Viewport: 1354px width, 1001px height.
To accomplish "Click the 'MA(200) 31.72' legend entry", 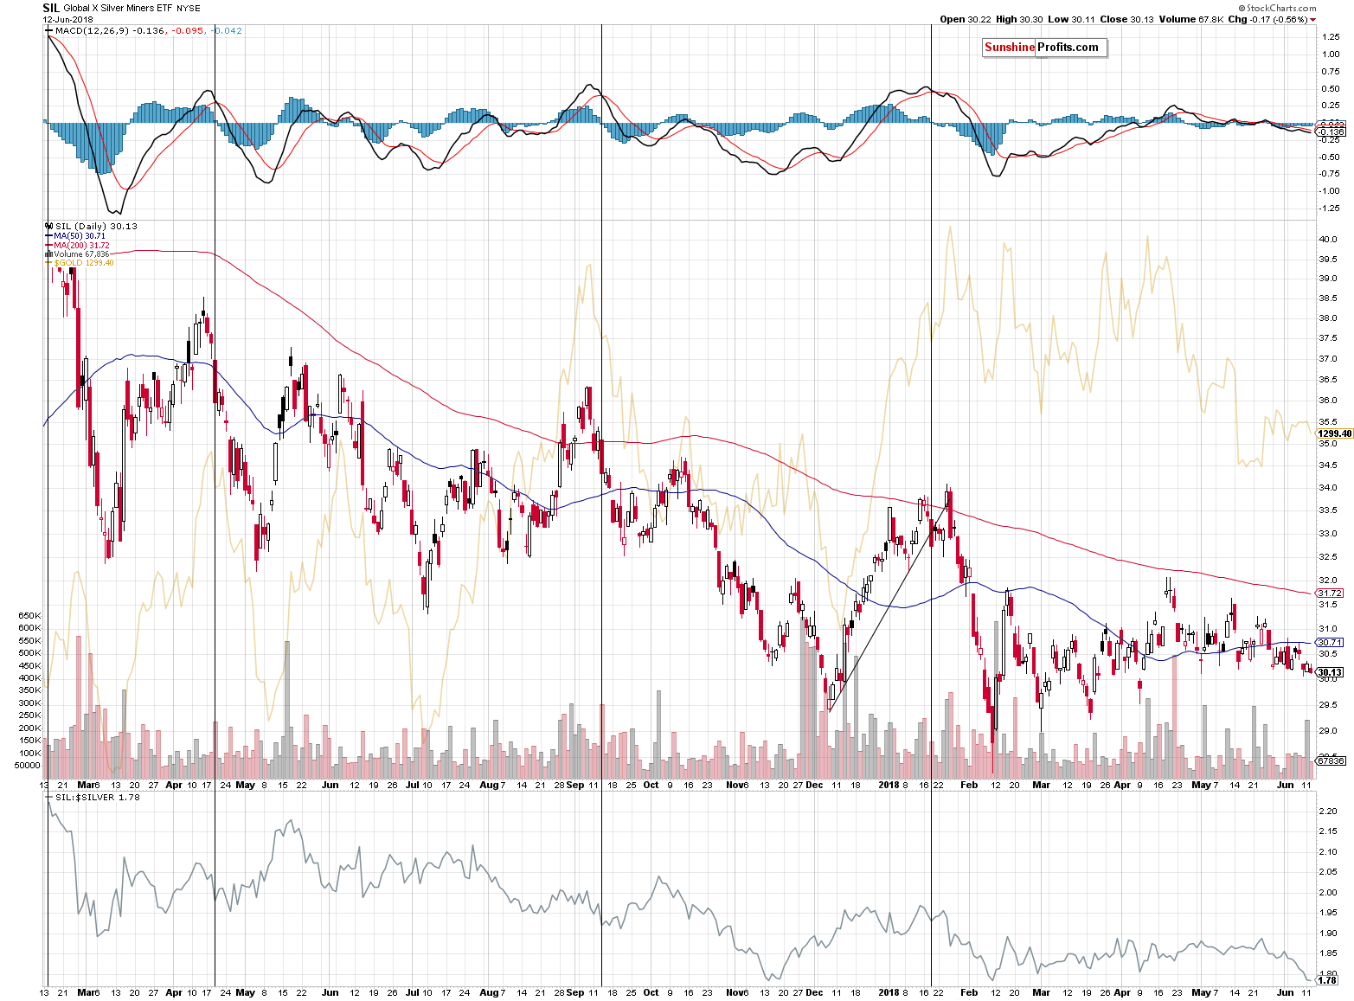I will tap(81, 245).
